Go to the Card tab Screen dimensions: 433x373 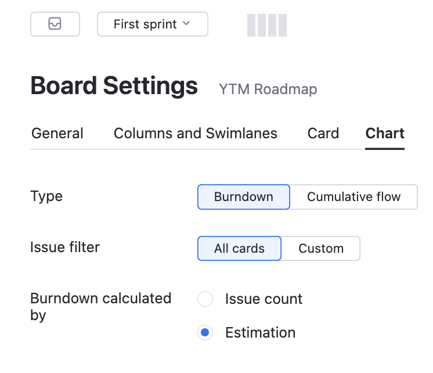323,134
